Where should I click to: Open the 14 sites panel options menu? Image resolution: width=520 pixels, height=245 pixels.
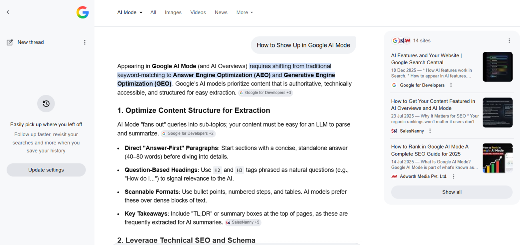coord(509,40)
